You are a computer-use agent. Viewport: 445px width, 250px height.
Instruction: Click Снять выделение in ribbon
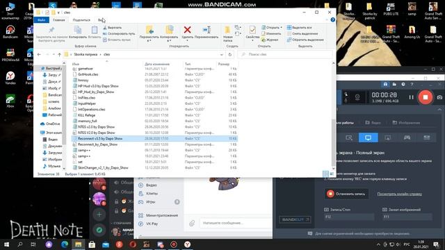click(x=302, y=33)
